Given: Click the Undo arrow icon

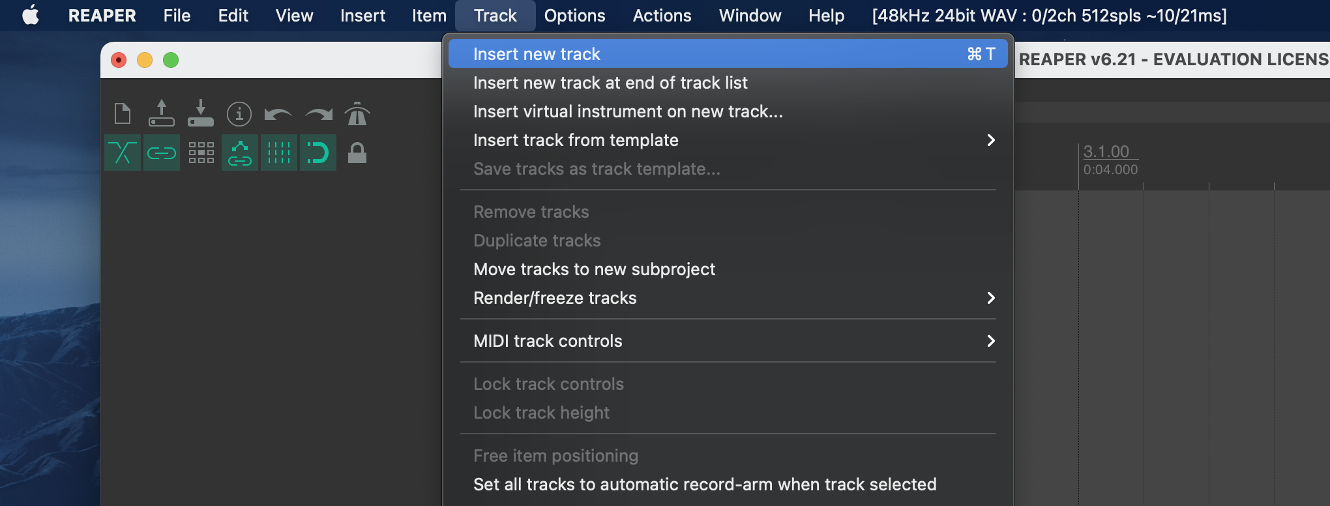Looking at the screenshot, I should pos(278,115).
